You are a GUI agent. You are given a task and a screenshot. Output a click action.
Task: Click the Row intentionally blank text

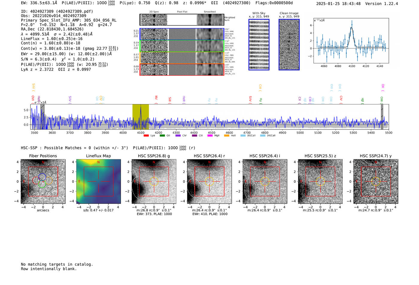pos(49,269)
